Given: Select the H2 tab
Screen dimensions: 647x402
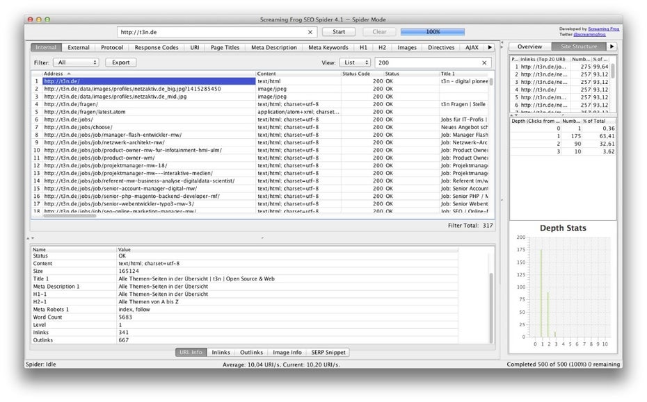Looking at the screenshot, I should click(x=383, y=47).
